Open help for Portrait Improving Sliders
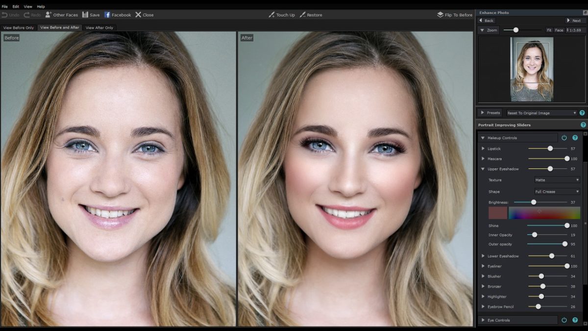 click(583, 125)
